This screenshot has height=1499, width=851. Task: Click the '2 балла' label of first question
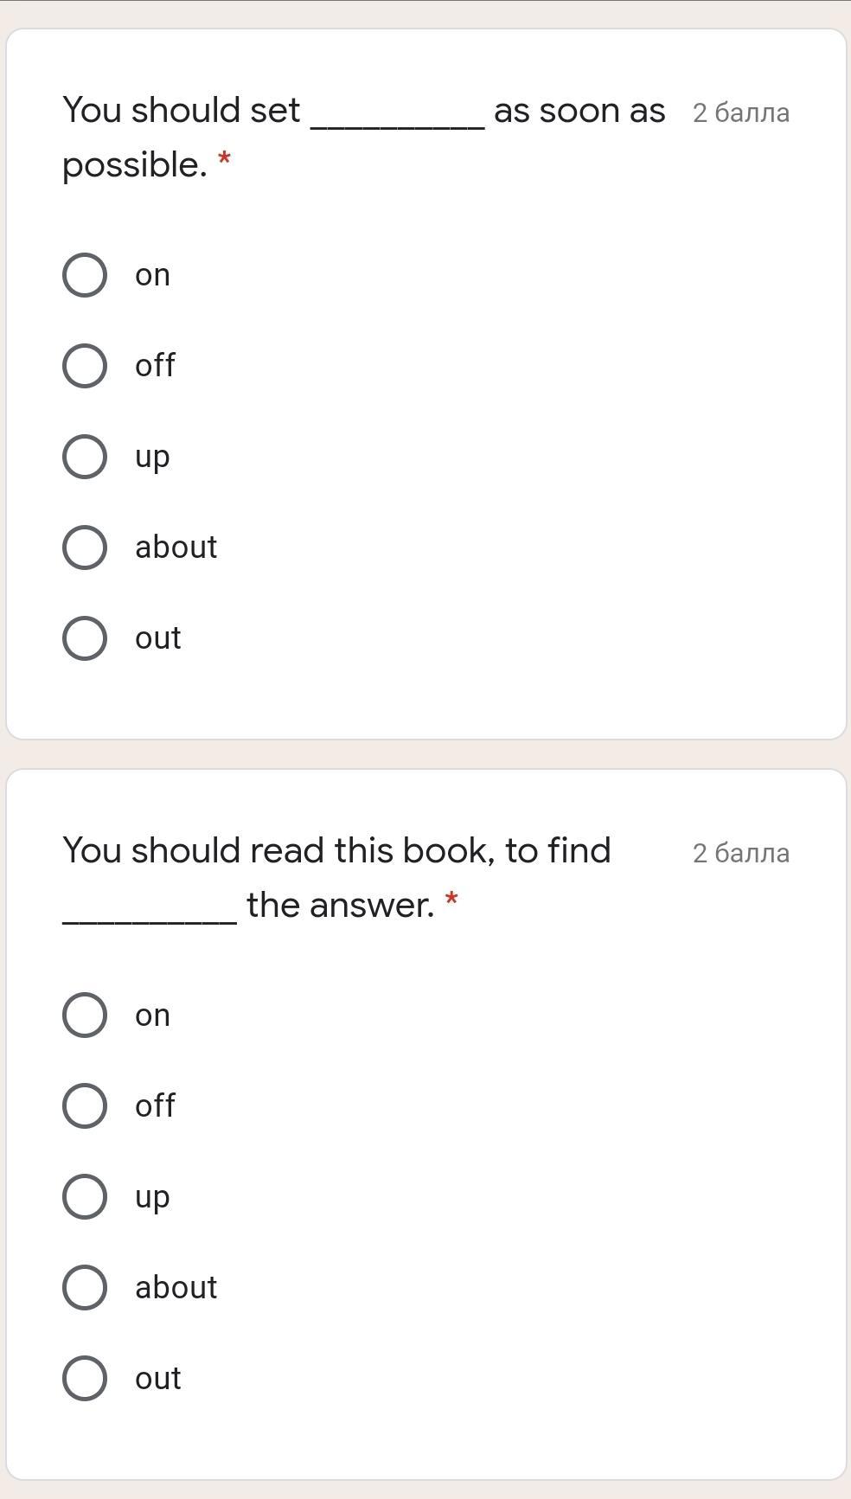point(740,113)
